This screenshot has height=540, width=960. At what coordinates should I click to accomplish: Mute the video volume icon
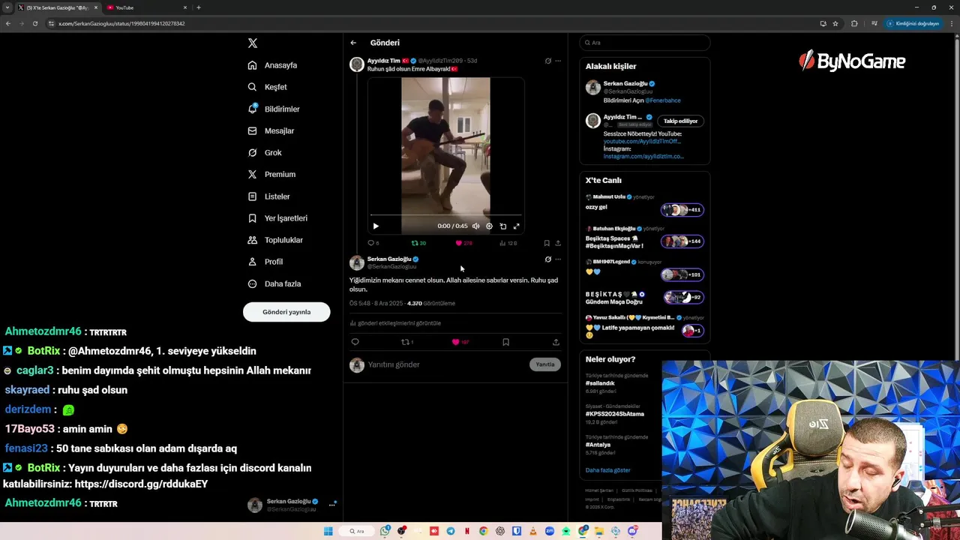pos(475,226)
